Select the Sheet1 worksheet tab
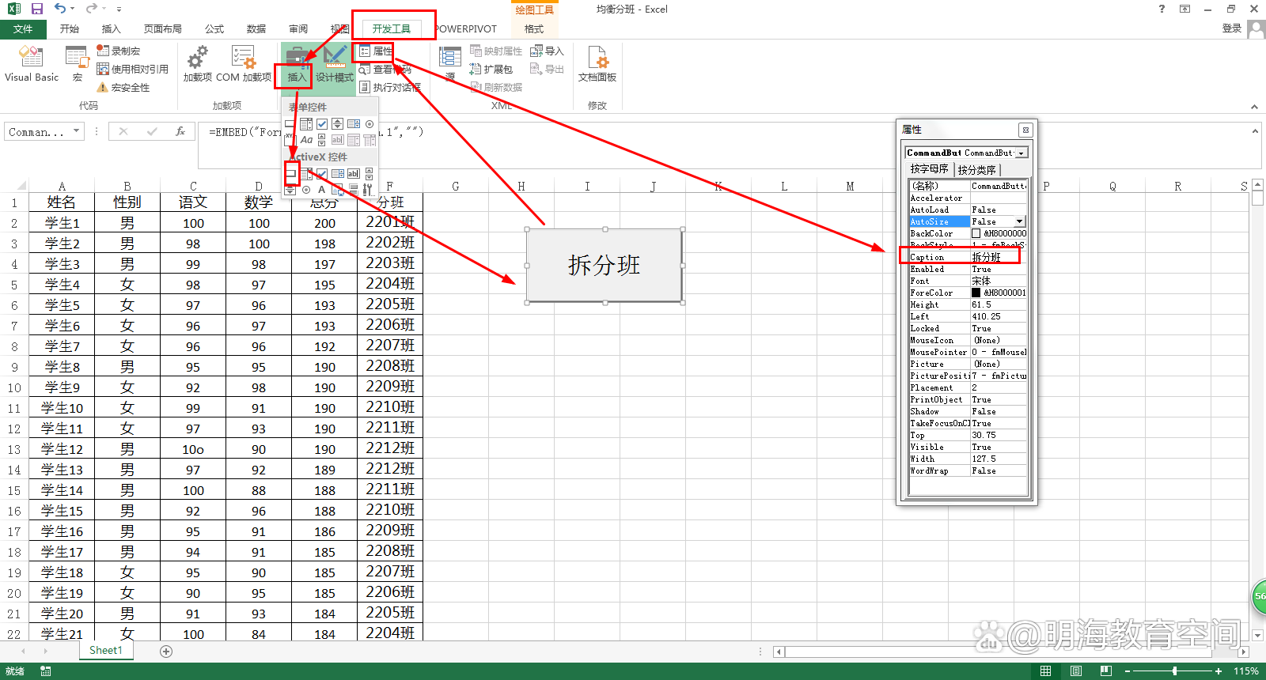Screen dimensions: 1266x680 coord(106,650)
